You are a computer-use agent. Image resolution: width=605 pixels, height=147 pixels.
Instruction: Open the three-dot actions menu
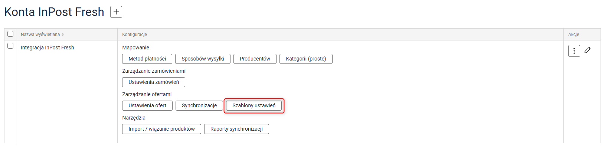tap(574, 51)
